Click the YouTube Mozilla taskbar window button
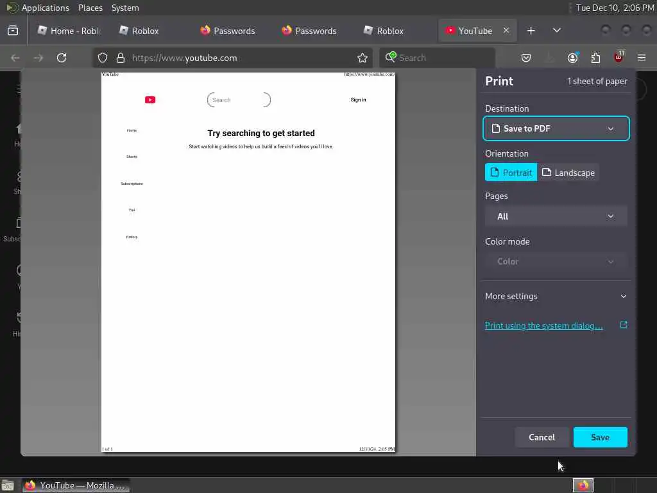Screen dimensions: 657x493 click(x=76, y=485)
